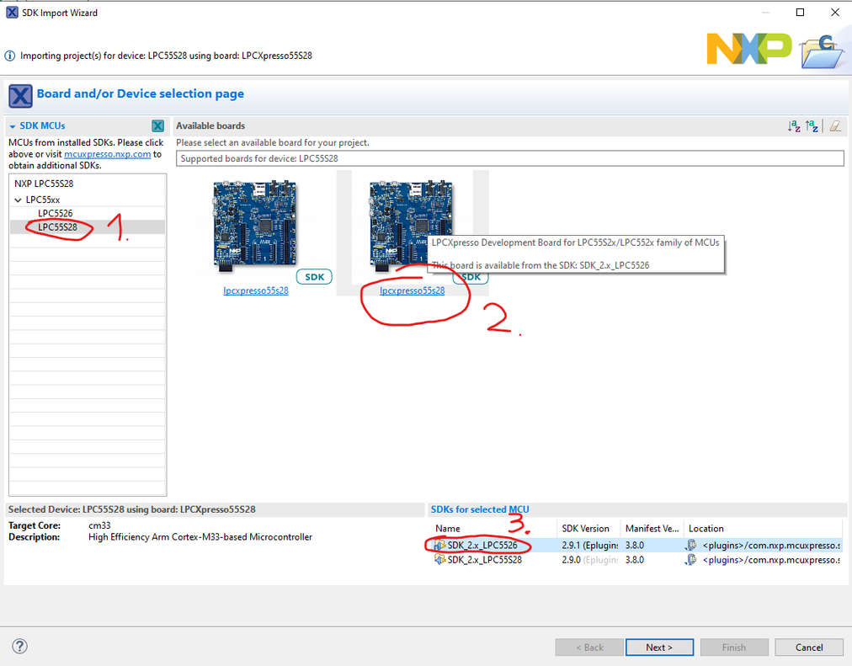Sort by the Location column header
Screen dimensions: 852x666
(763, 529)
